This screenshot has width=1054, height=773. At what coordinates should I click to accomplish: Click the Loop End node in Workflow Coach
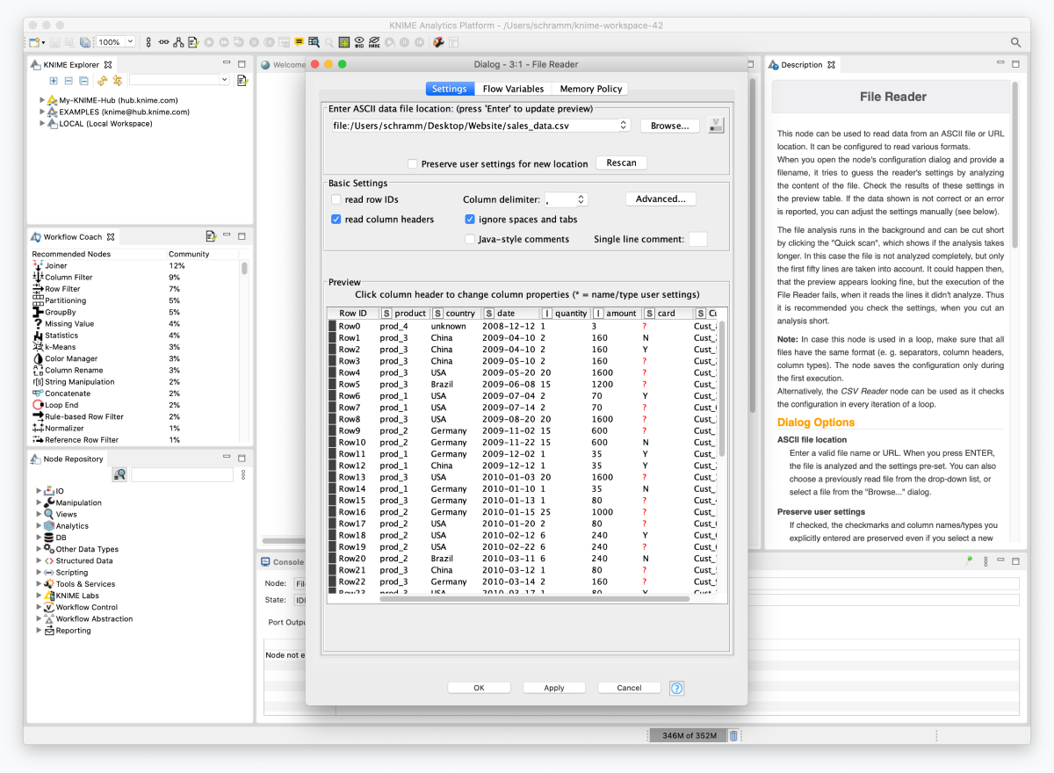point(61,405)
